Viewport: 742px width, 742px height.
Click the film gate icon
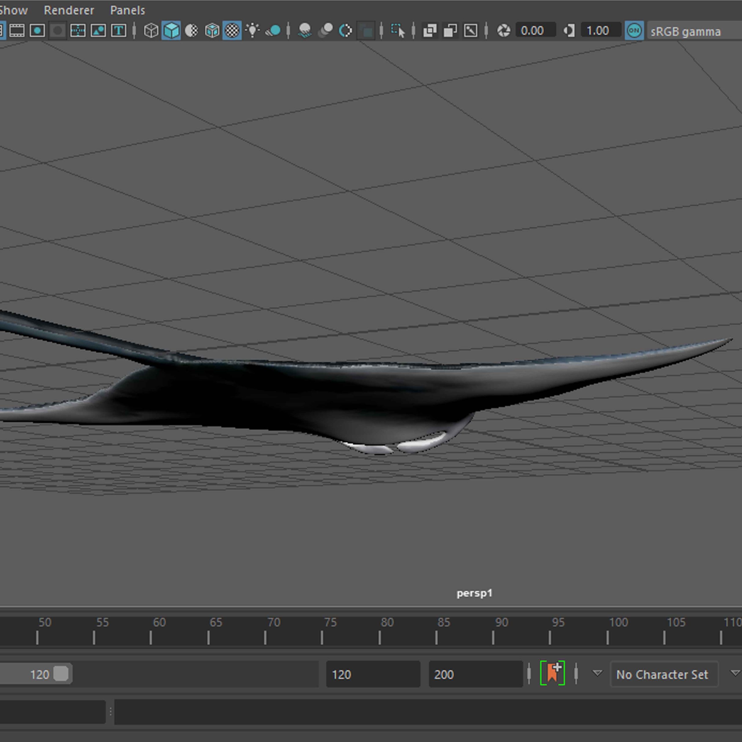pos(17,31)
